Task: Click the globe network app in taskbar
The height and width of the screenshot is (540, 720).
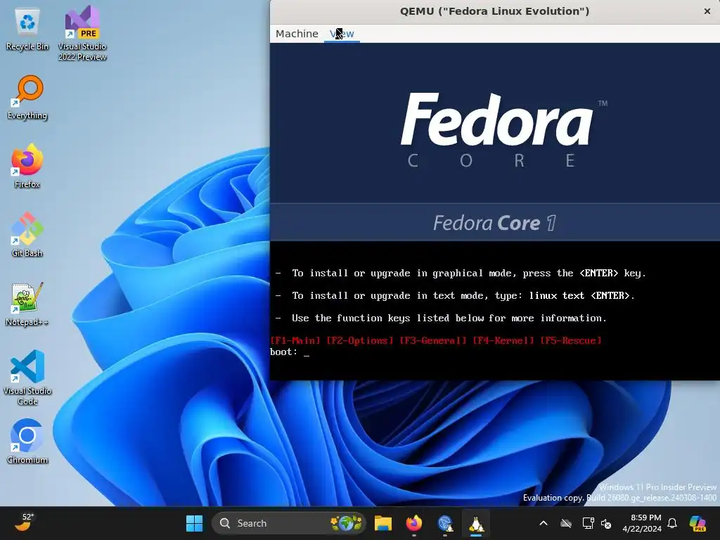Action: click(445, 523)
